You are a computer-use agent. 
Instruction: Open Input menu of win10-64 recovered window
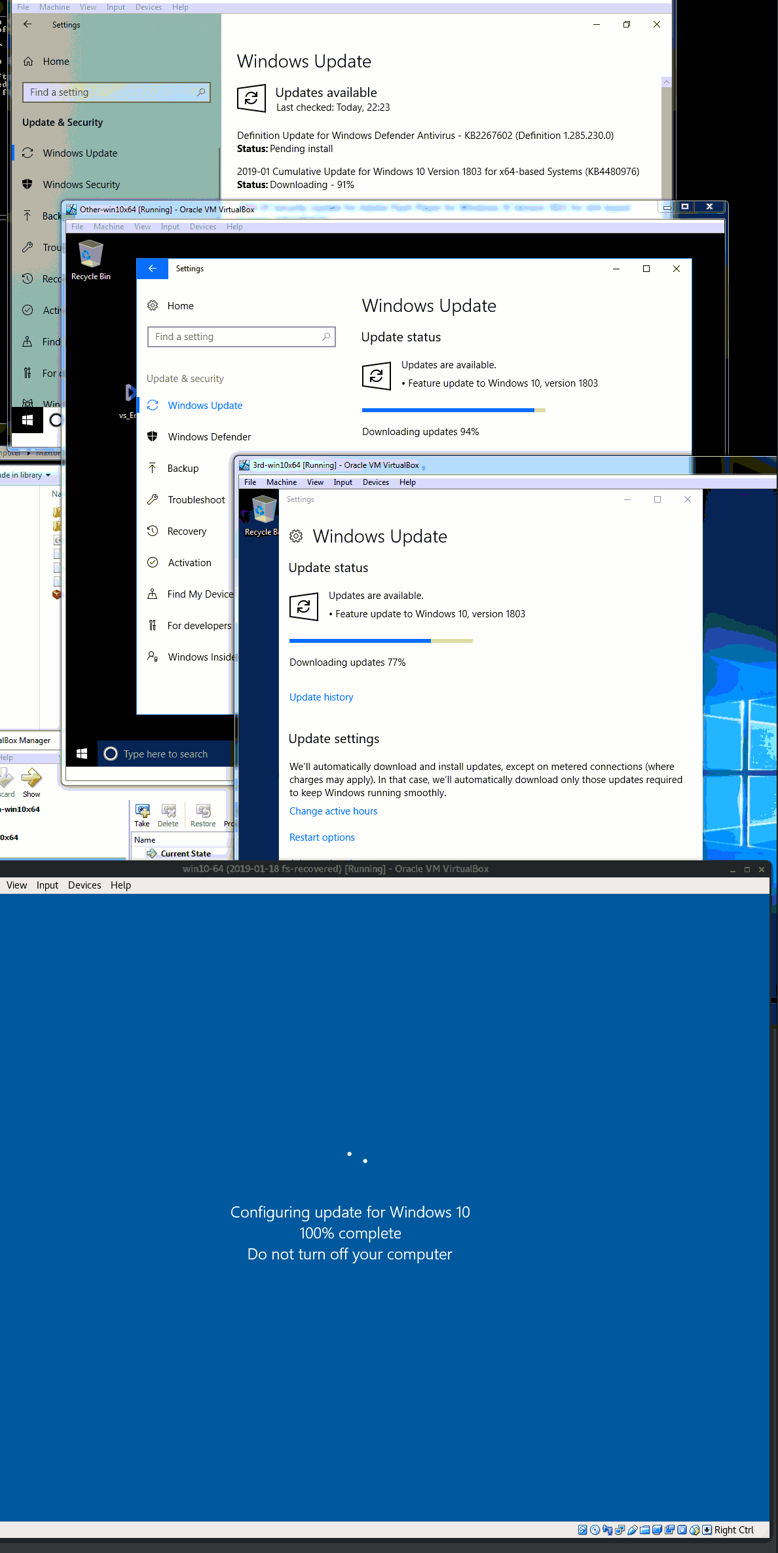(47, 885)
